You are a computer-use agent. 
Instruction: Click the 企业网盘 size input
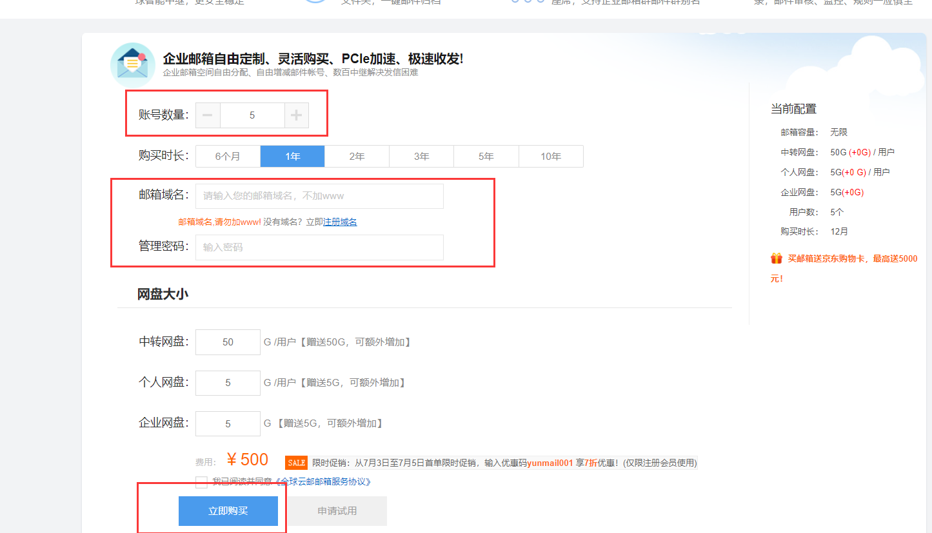click(x=228, y=424)
